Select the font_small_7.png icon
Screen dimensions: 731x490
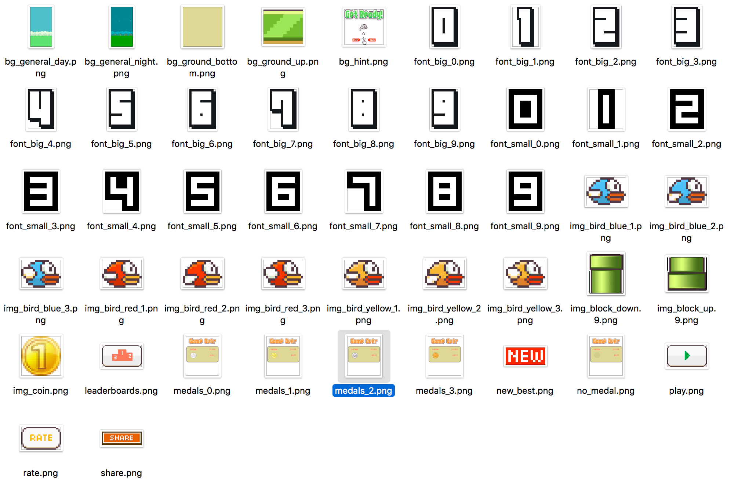(x=364, y=191)
